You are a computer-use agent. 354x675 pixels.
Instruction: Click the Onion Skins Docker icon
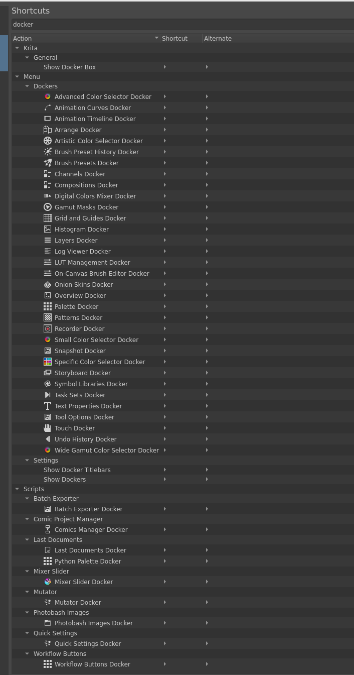48,284
